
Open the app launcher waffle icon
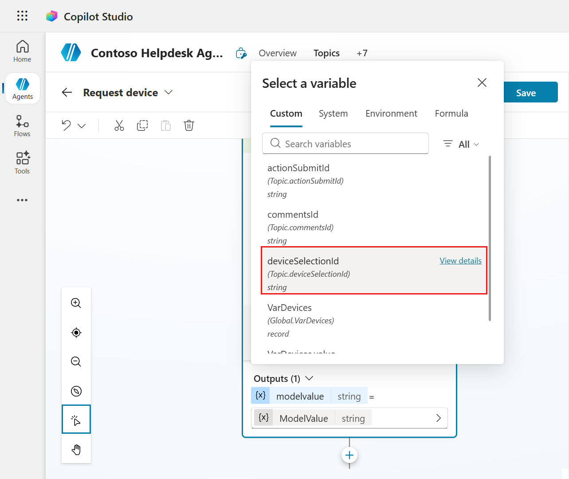pos(22,16)
